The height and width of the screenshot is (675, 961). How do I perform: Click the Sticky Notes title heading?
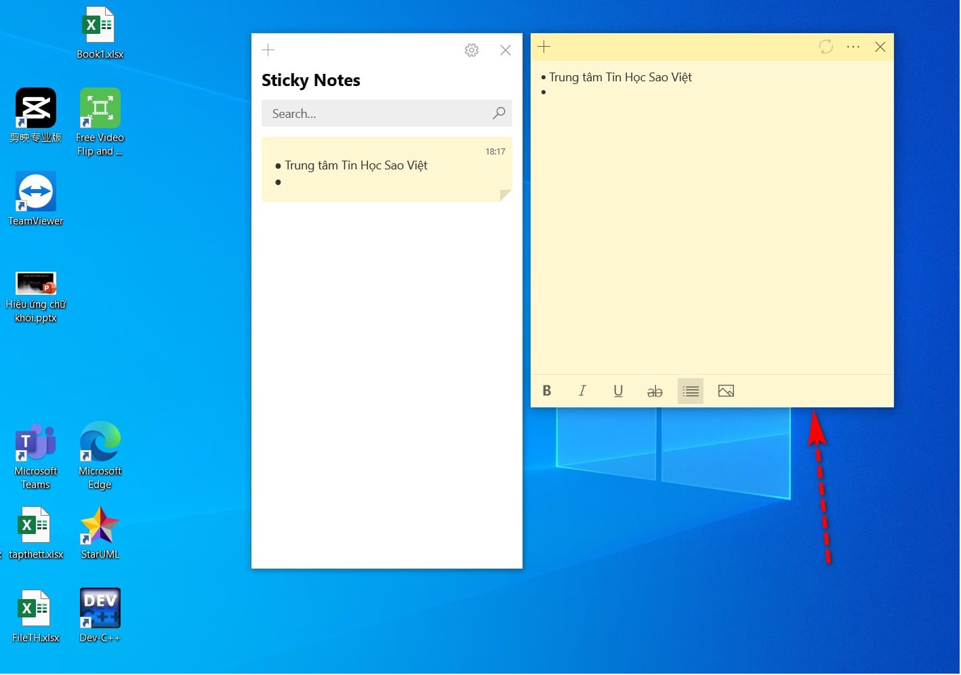coord(311,80)
